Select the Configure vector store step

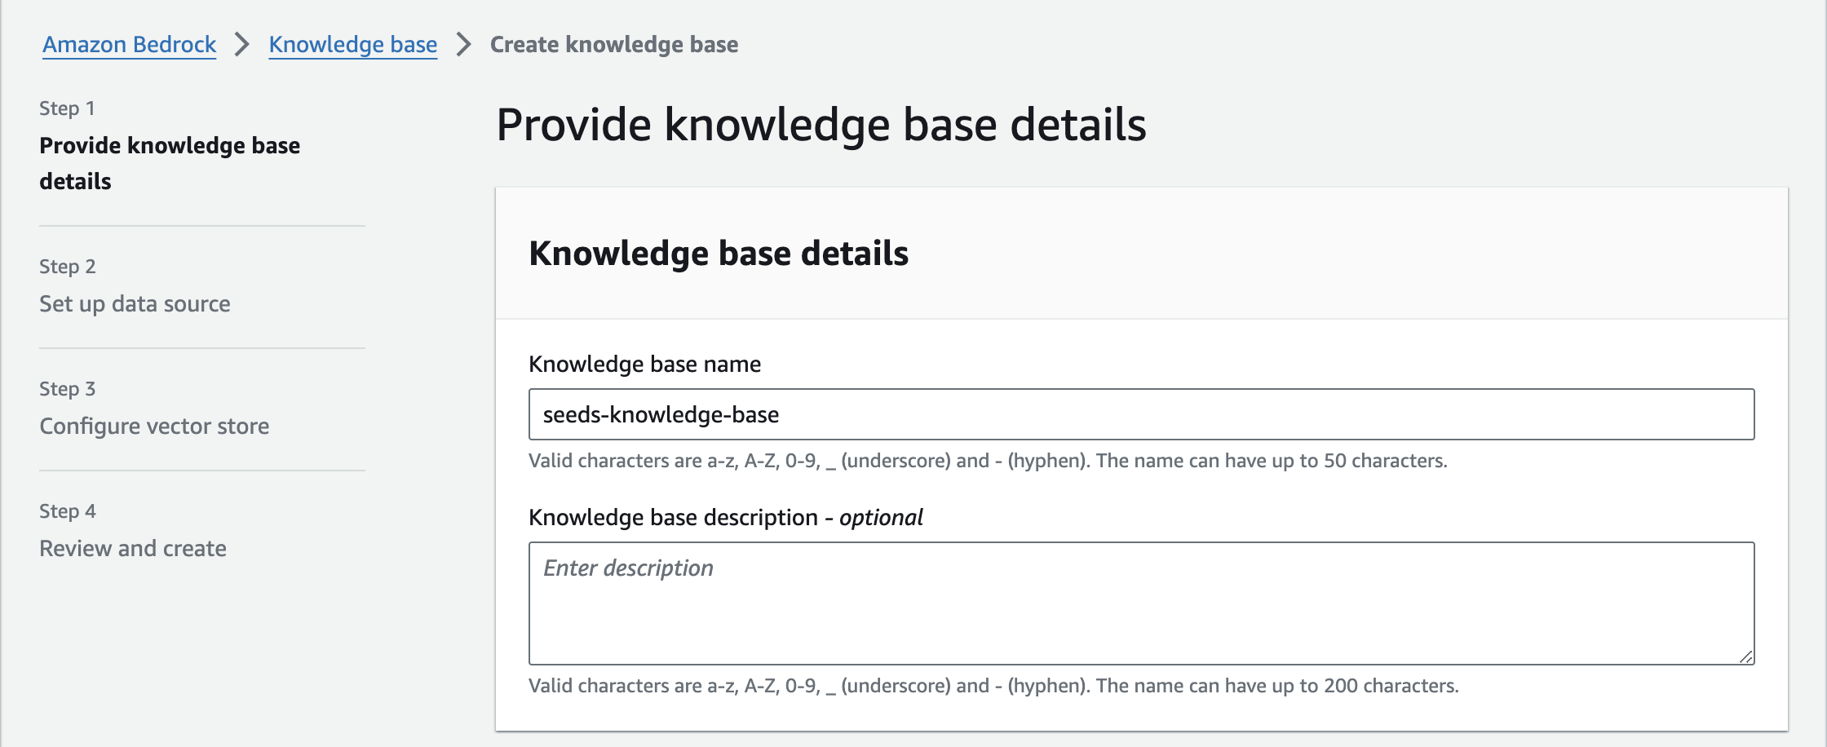154,426
